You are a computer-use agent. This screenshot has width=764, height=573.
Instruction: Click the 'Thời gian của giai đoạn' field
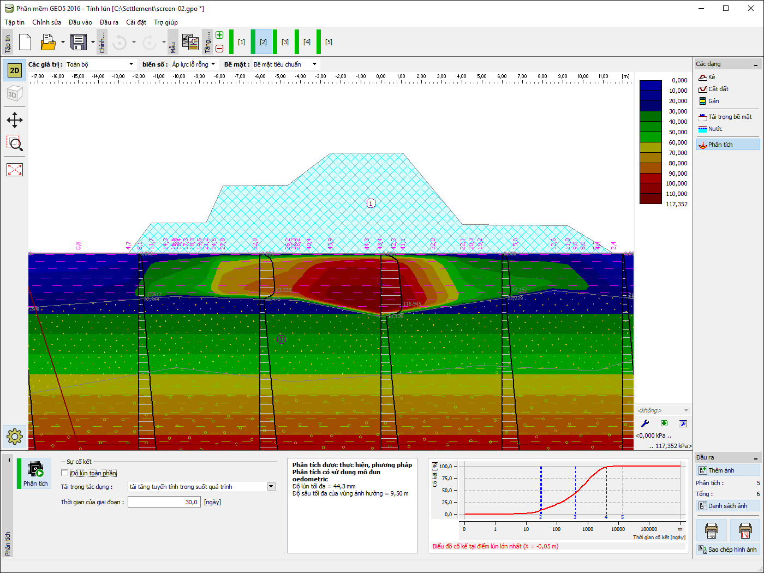164,502
